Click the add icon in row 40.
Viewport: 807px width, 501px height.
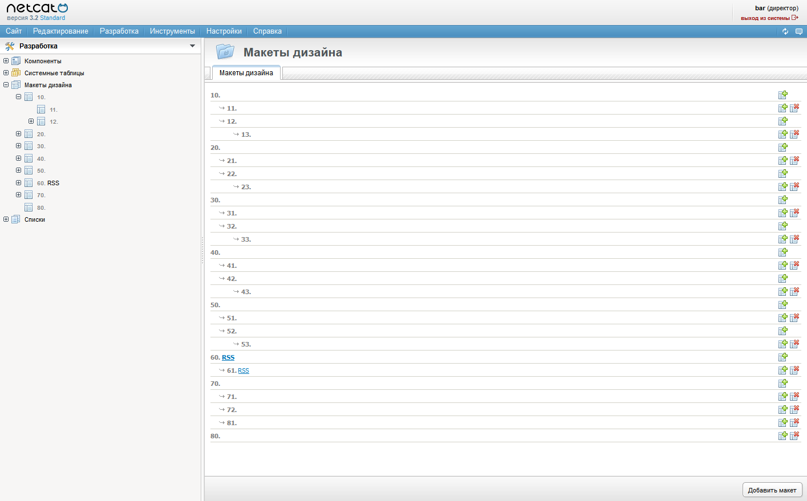click(x=783, y=252)
